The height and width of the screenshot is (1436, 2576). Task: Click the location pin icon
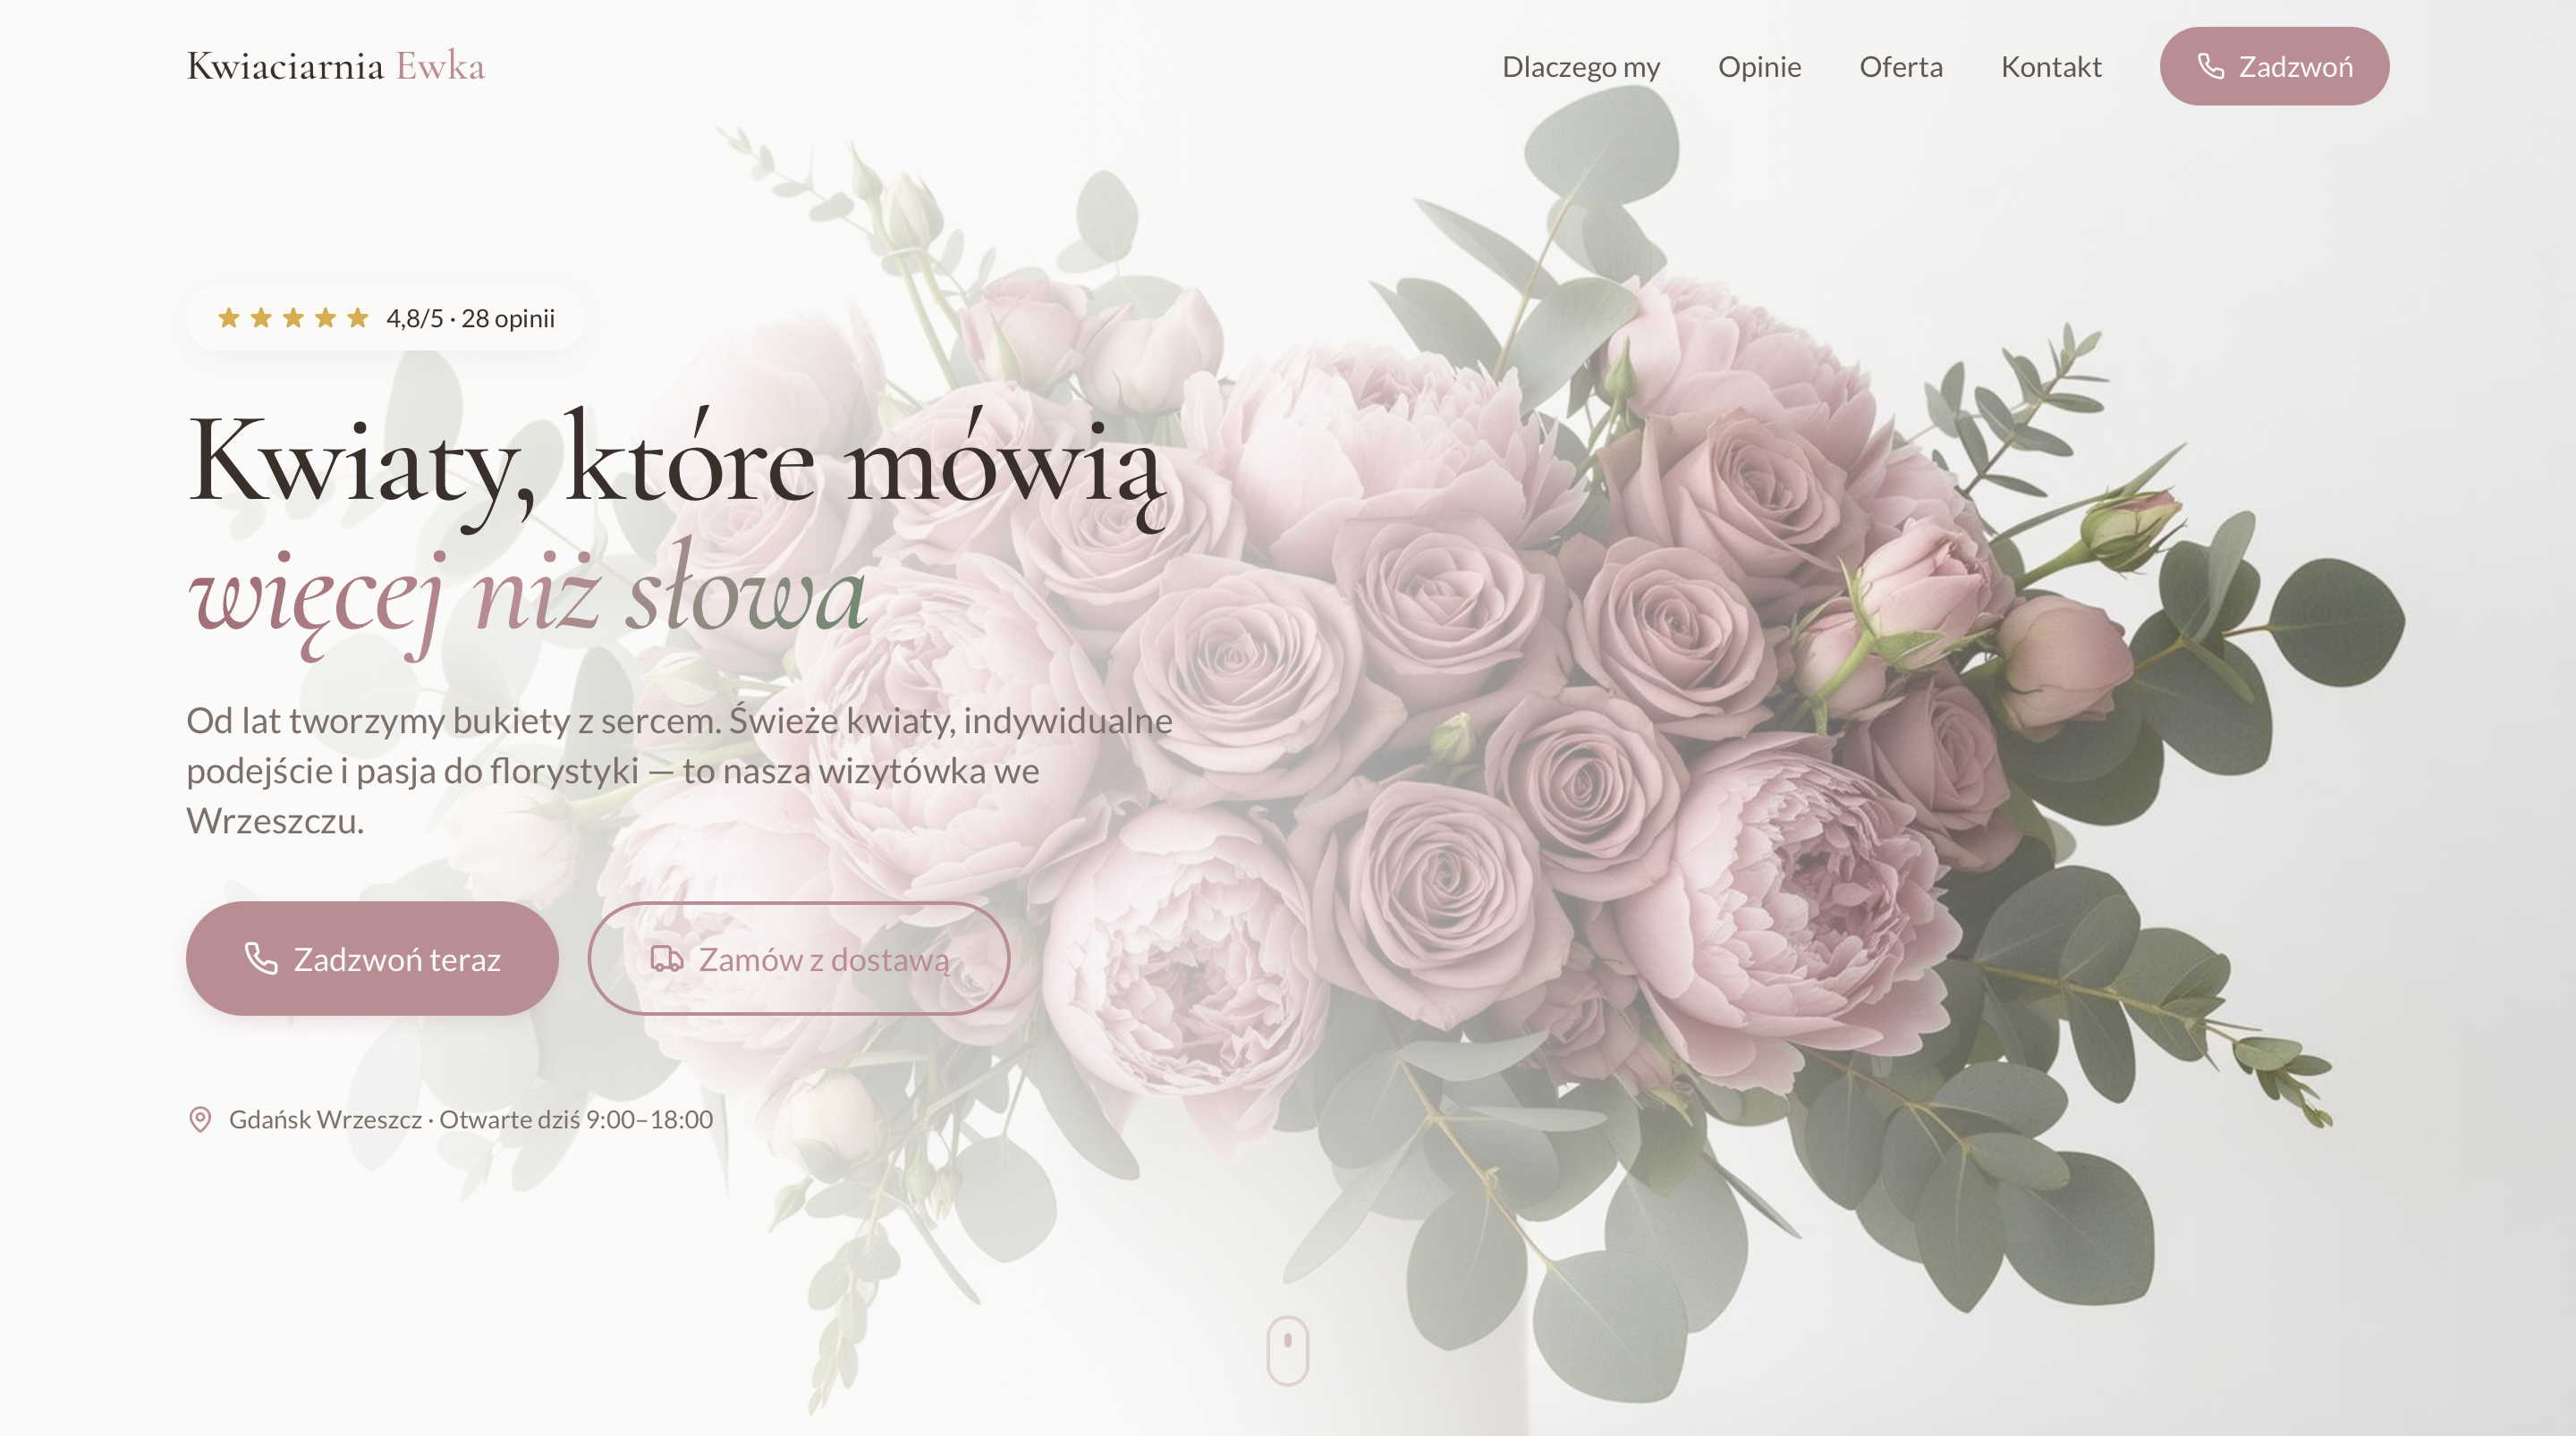coord(200,1119)
